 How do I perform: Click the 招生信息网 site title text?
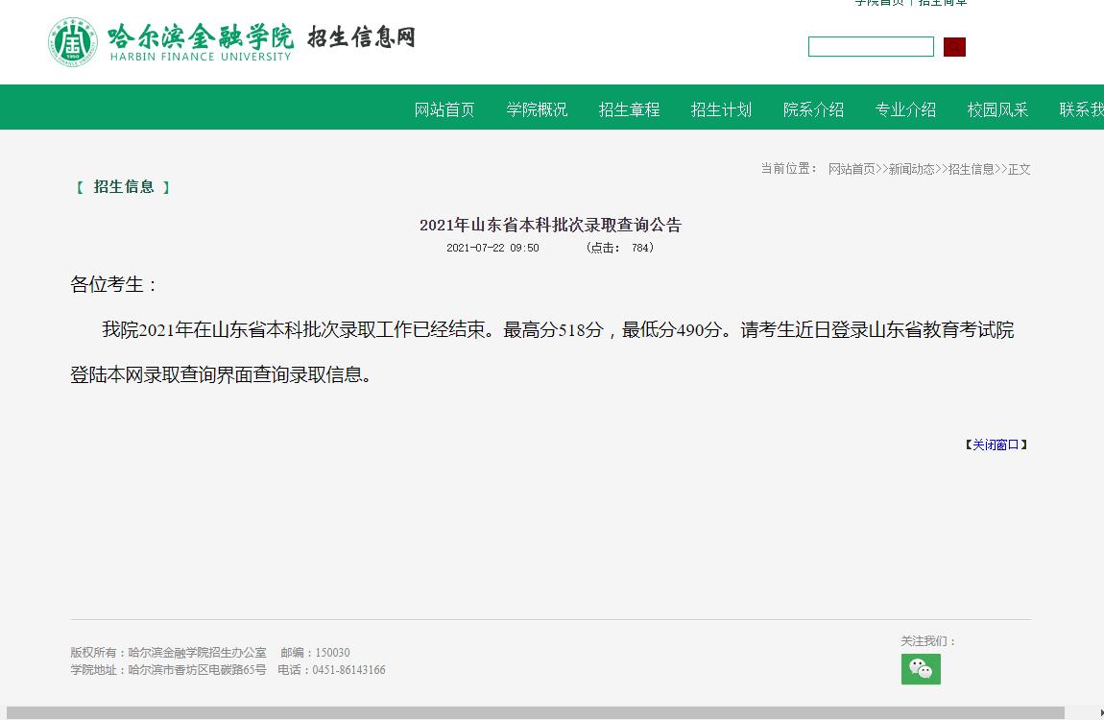[x=361, y=37]
